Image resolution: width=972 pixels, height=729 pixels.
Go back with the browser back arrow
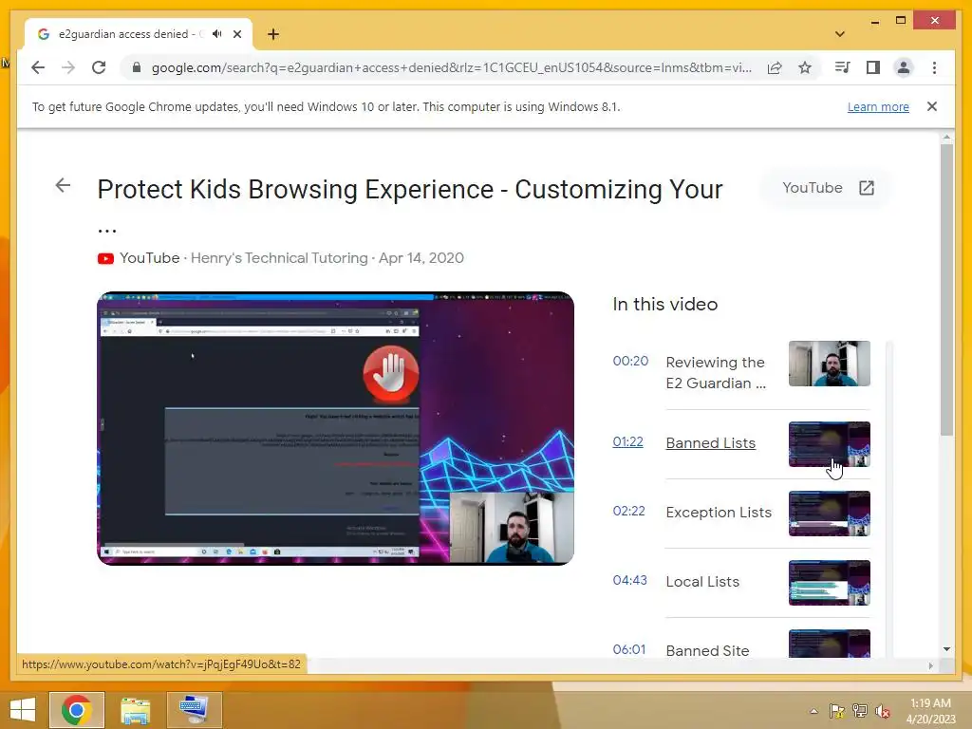[38, 67]
